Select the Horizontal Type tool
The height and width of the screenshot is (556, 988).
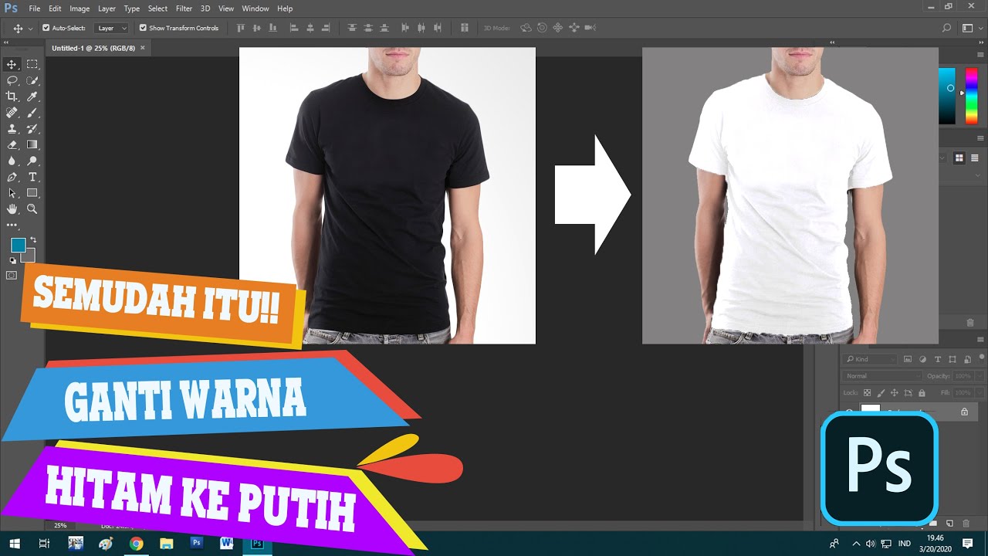coord(32,177)
